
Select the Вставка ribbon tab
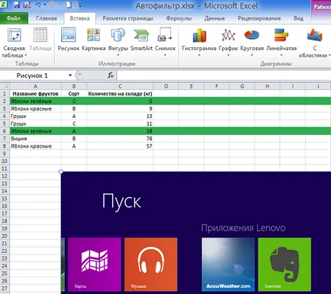79,18
